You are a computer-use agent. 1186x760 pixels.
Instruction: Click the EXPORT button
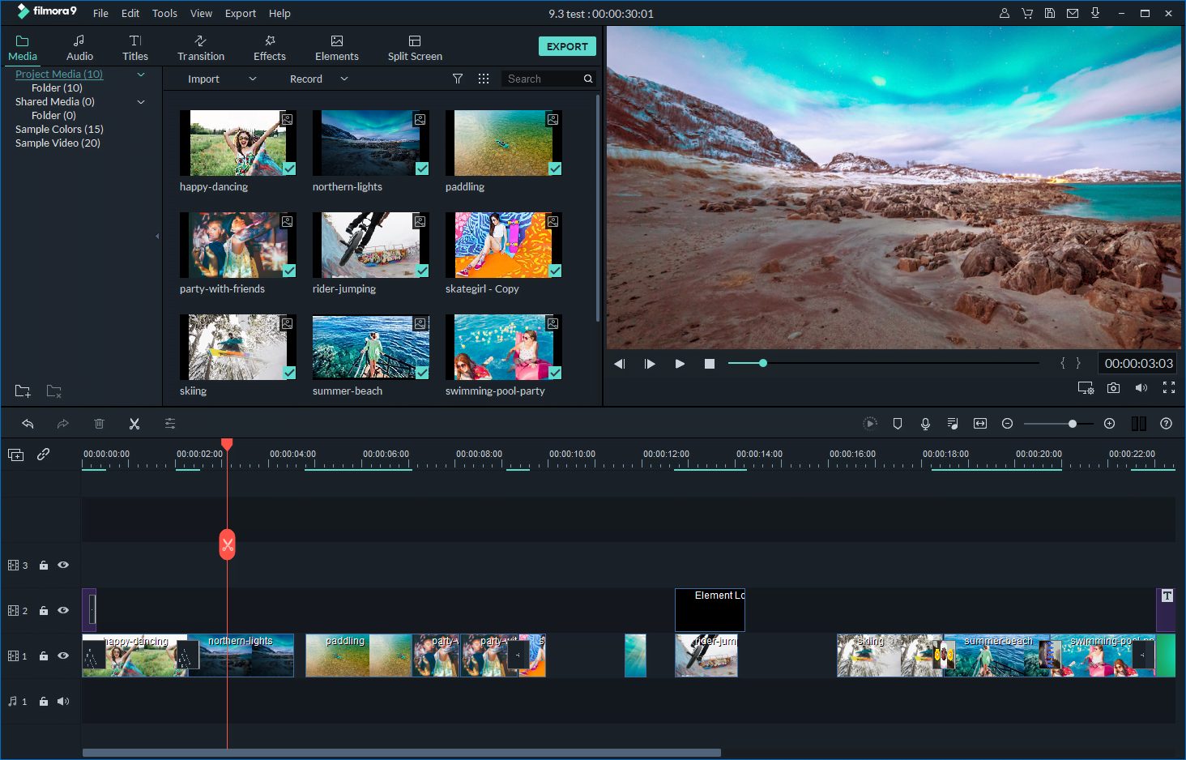(x=567, y=46)
